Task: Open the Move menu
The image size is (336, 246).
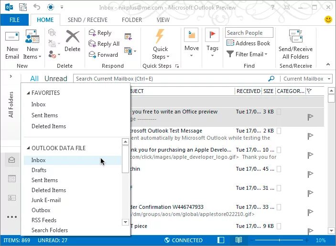Action: tap(192, 43)
